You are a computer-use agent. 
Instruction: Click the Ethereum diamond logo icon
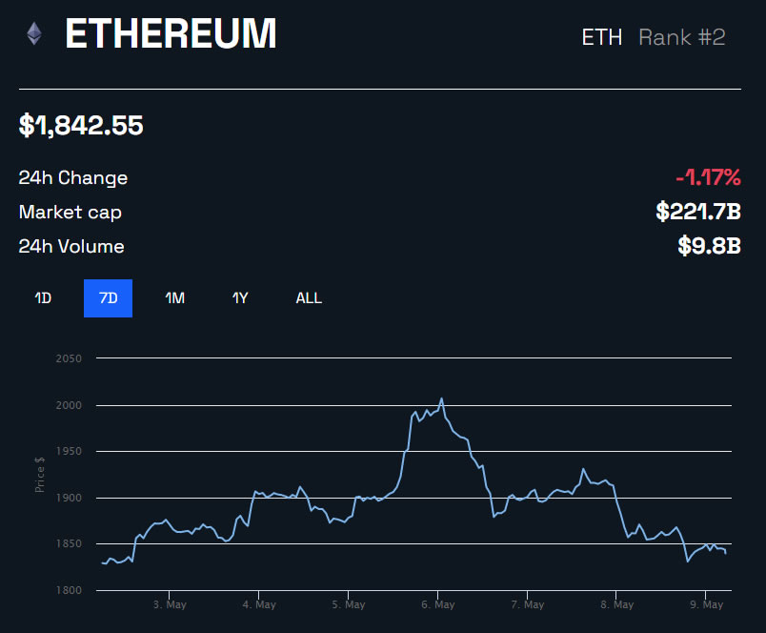click(34, 34)
